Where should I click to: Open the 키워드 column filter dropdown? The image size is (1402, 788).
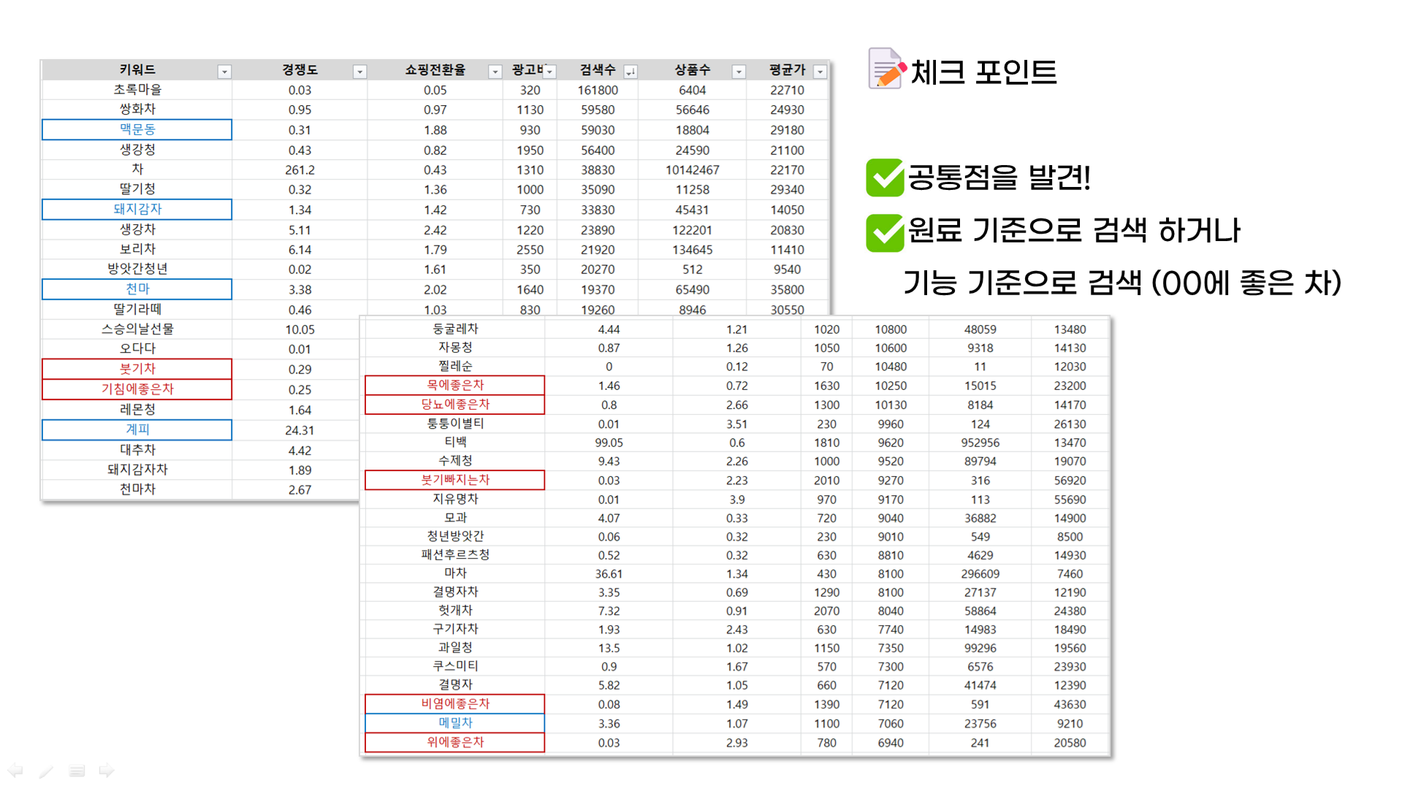[x=225, y=71]
